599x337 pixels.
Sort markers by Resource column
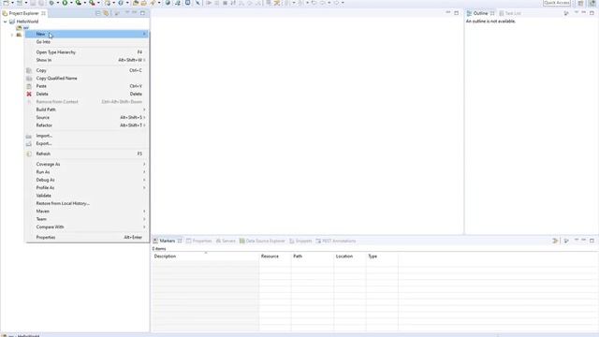(x=275, y=256)
